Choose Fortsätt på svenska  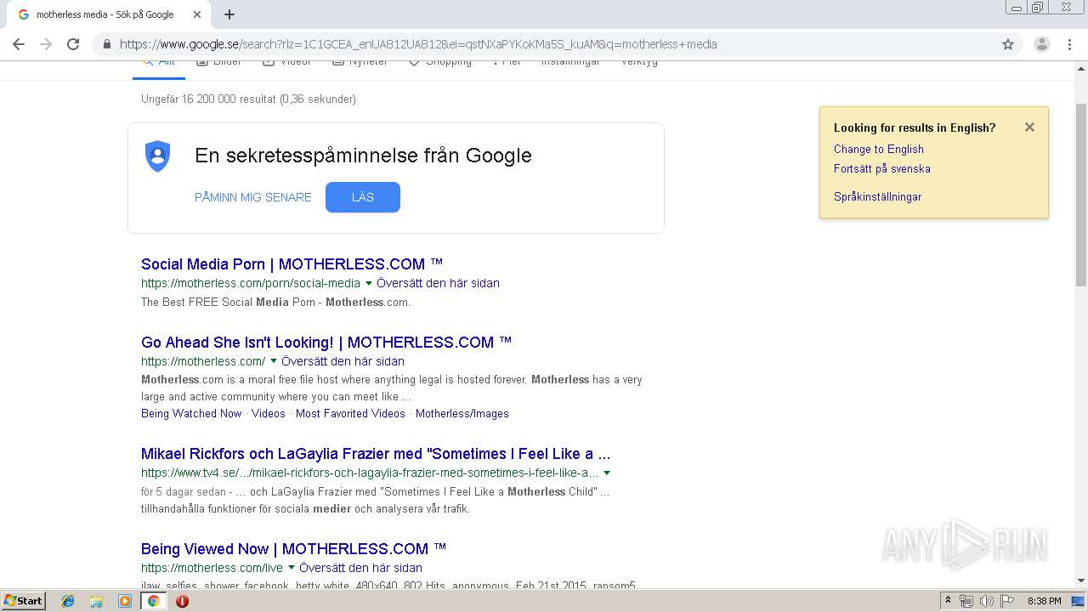(882, 168)
